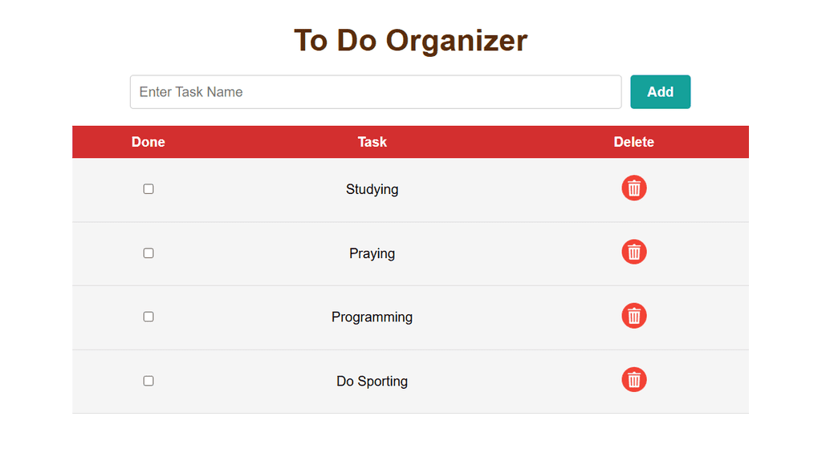This screenshot has width=822, height=465.
Task: Tick the Programming done checkbox
Action: 149,317
